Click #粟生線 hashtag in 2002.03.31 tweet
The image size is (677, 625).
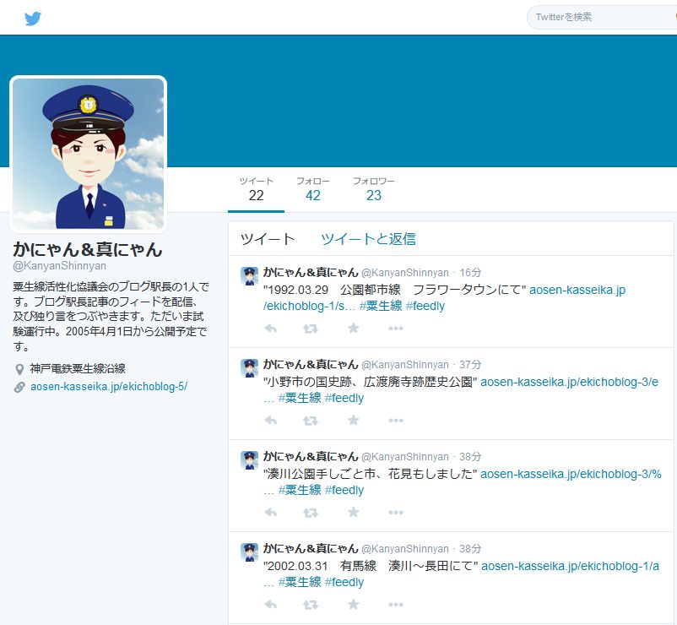pos(300,582)
